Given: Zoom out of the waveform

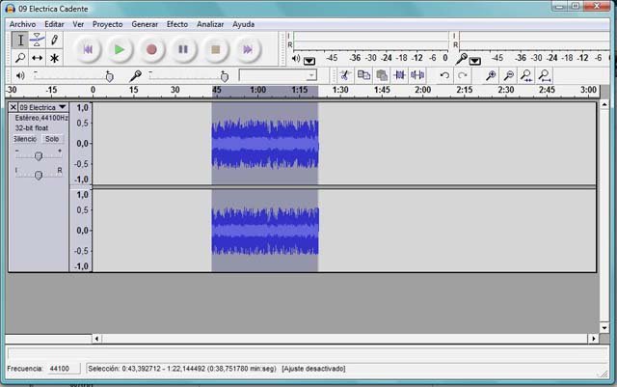Looking at the screenshot, I should point(508,75).
